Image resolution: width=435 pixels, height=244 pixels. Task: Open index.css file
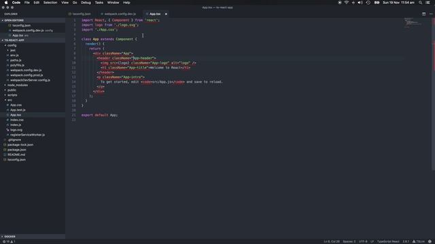coord(33,120)
